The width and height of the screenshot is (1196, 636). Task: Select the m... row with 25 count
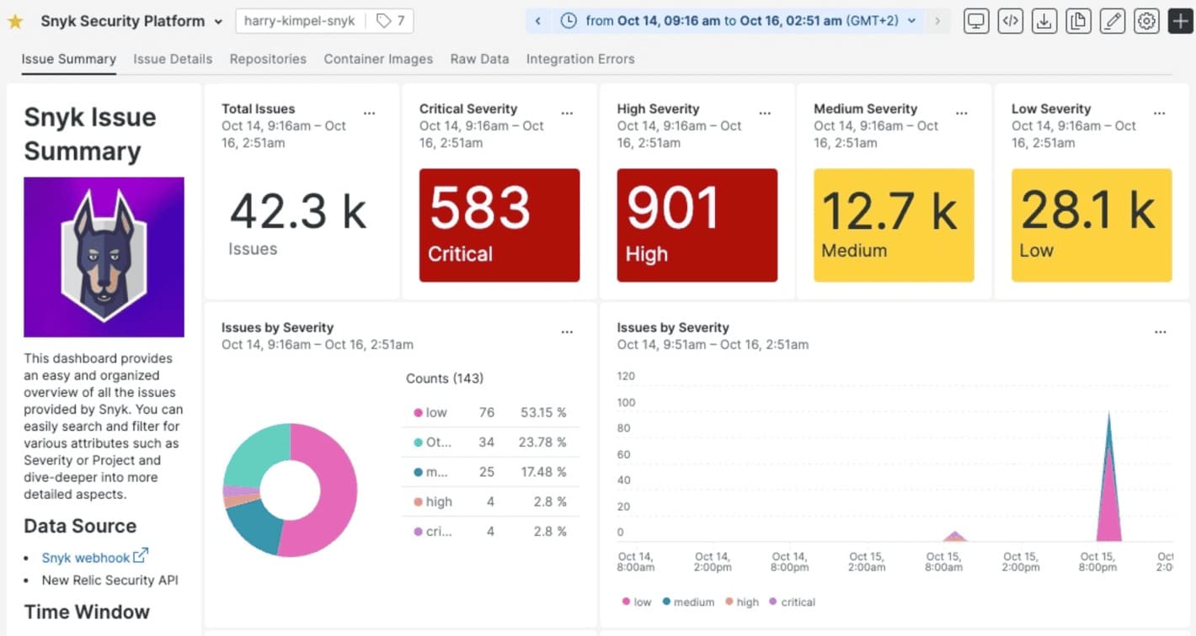pos(490,472)
